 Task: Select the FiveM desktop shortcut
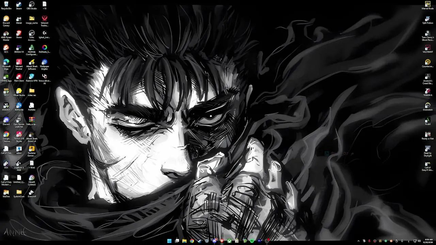click(428, 121)
